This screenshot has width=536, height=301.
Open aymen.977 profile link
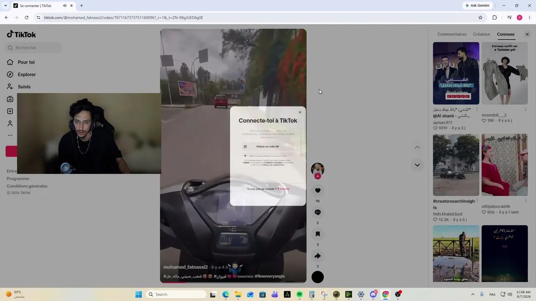coord(443,122)
